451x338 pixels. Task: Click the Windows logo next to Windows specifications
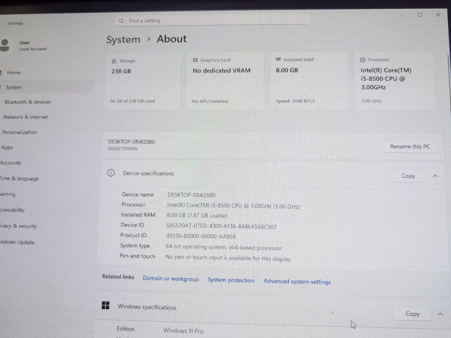pyautogui.click(x=105, y=305)
